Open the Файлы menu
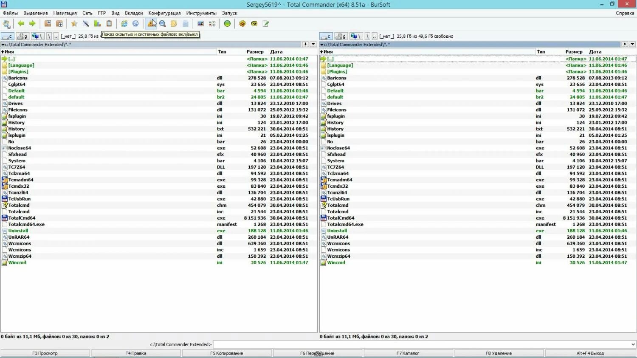Image resolution: width=637 pixels, height=358 pixels. tap(10, 13)
